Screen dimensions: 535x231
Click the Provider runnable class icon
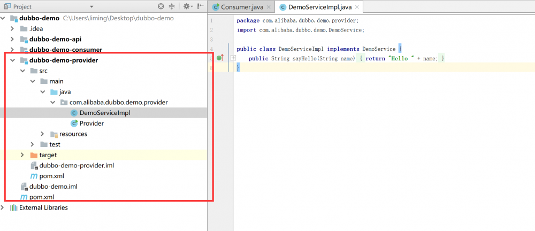(x=74, y=124)
